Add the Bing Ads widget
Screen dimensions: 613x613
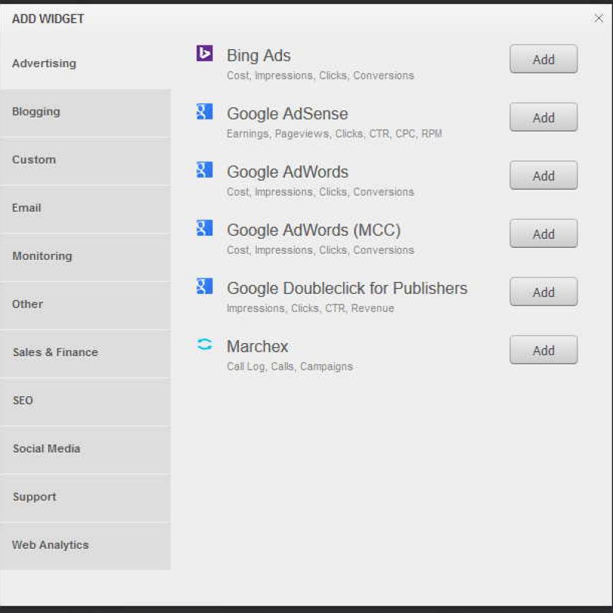tap(544, 59)
